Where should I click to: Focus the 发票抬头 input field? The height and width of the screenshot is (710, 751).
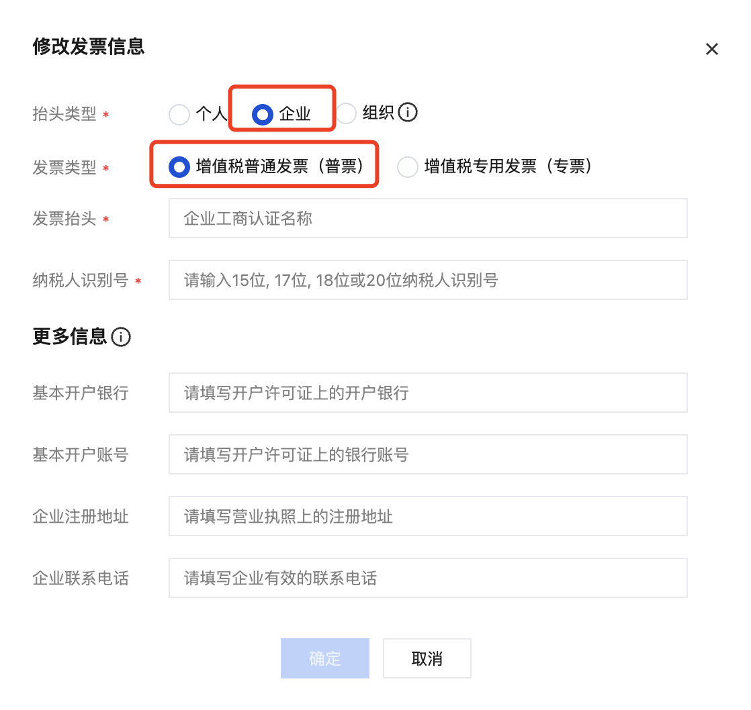(427, 218)
